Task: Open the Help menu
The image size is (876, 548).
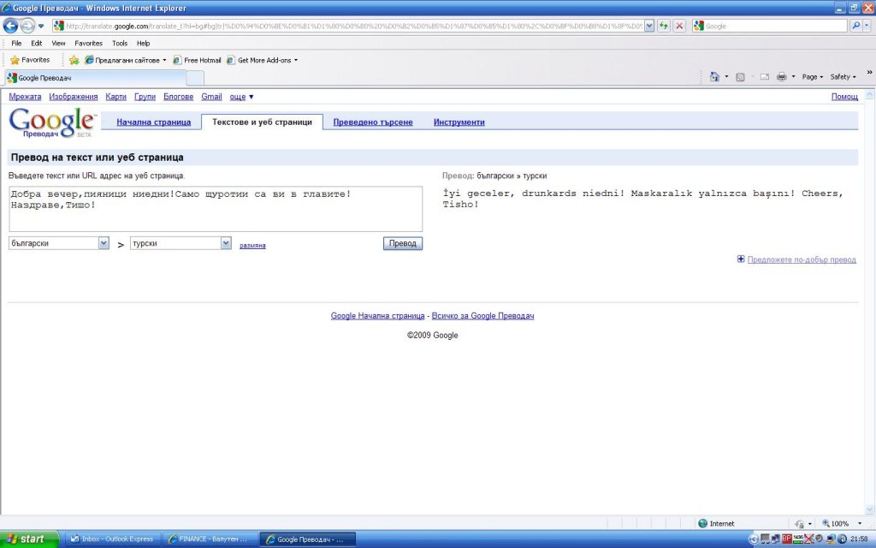Action: pyautogui.click(x=143, y=43)
